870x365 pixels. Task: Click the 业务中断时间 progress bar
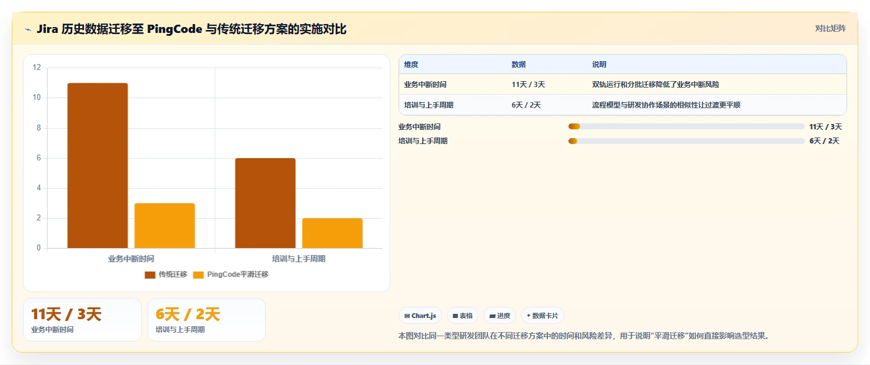[686, 126]
